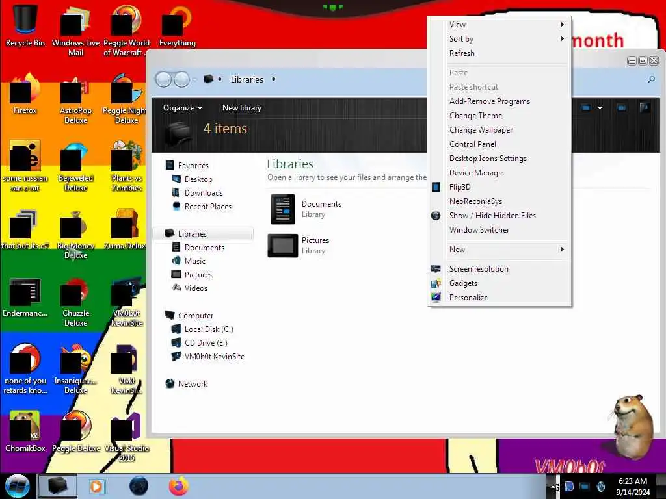Select Downloads under Favorites

pos(198,192)
